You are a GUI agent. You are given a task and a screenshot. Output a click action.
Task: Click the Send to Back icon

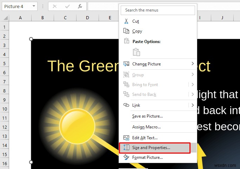(126, 94)
